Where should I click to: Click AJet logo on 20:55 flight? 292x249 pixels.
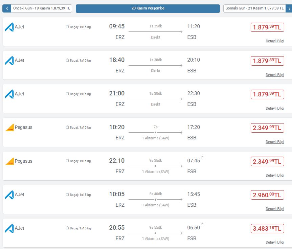9,228
